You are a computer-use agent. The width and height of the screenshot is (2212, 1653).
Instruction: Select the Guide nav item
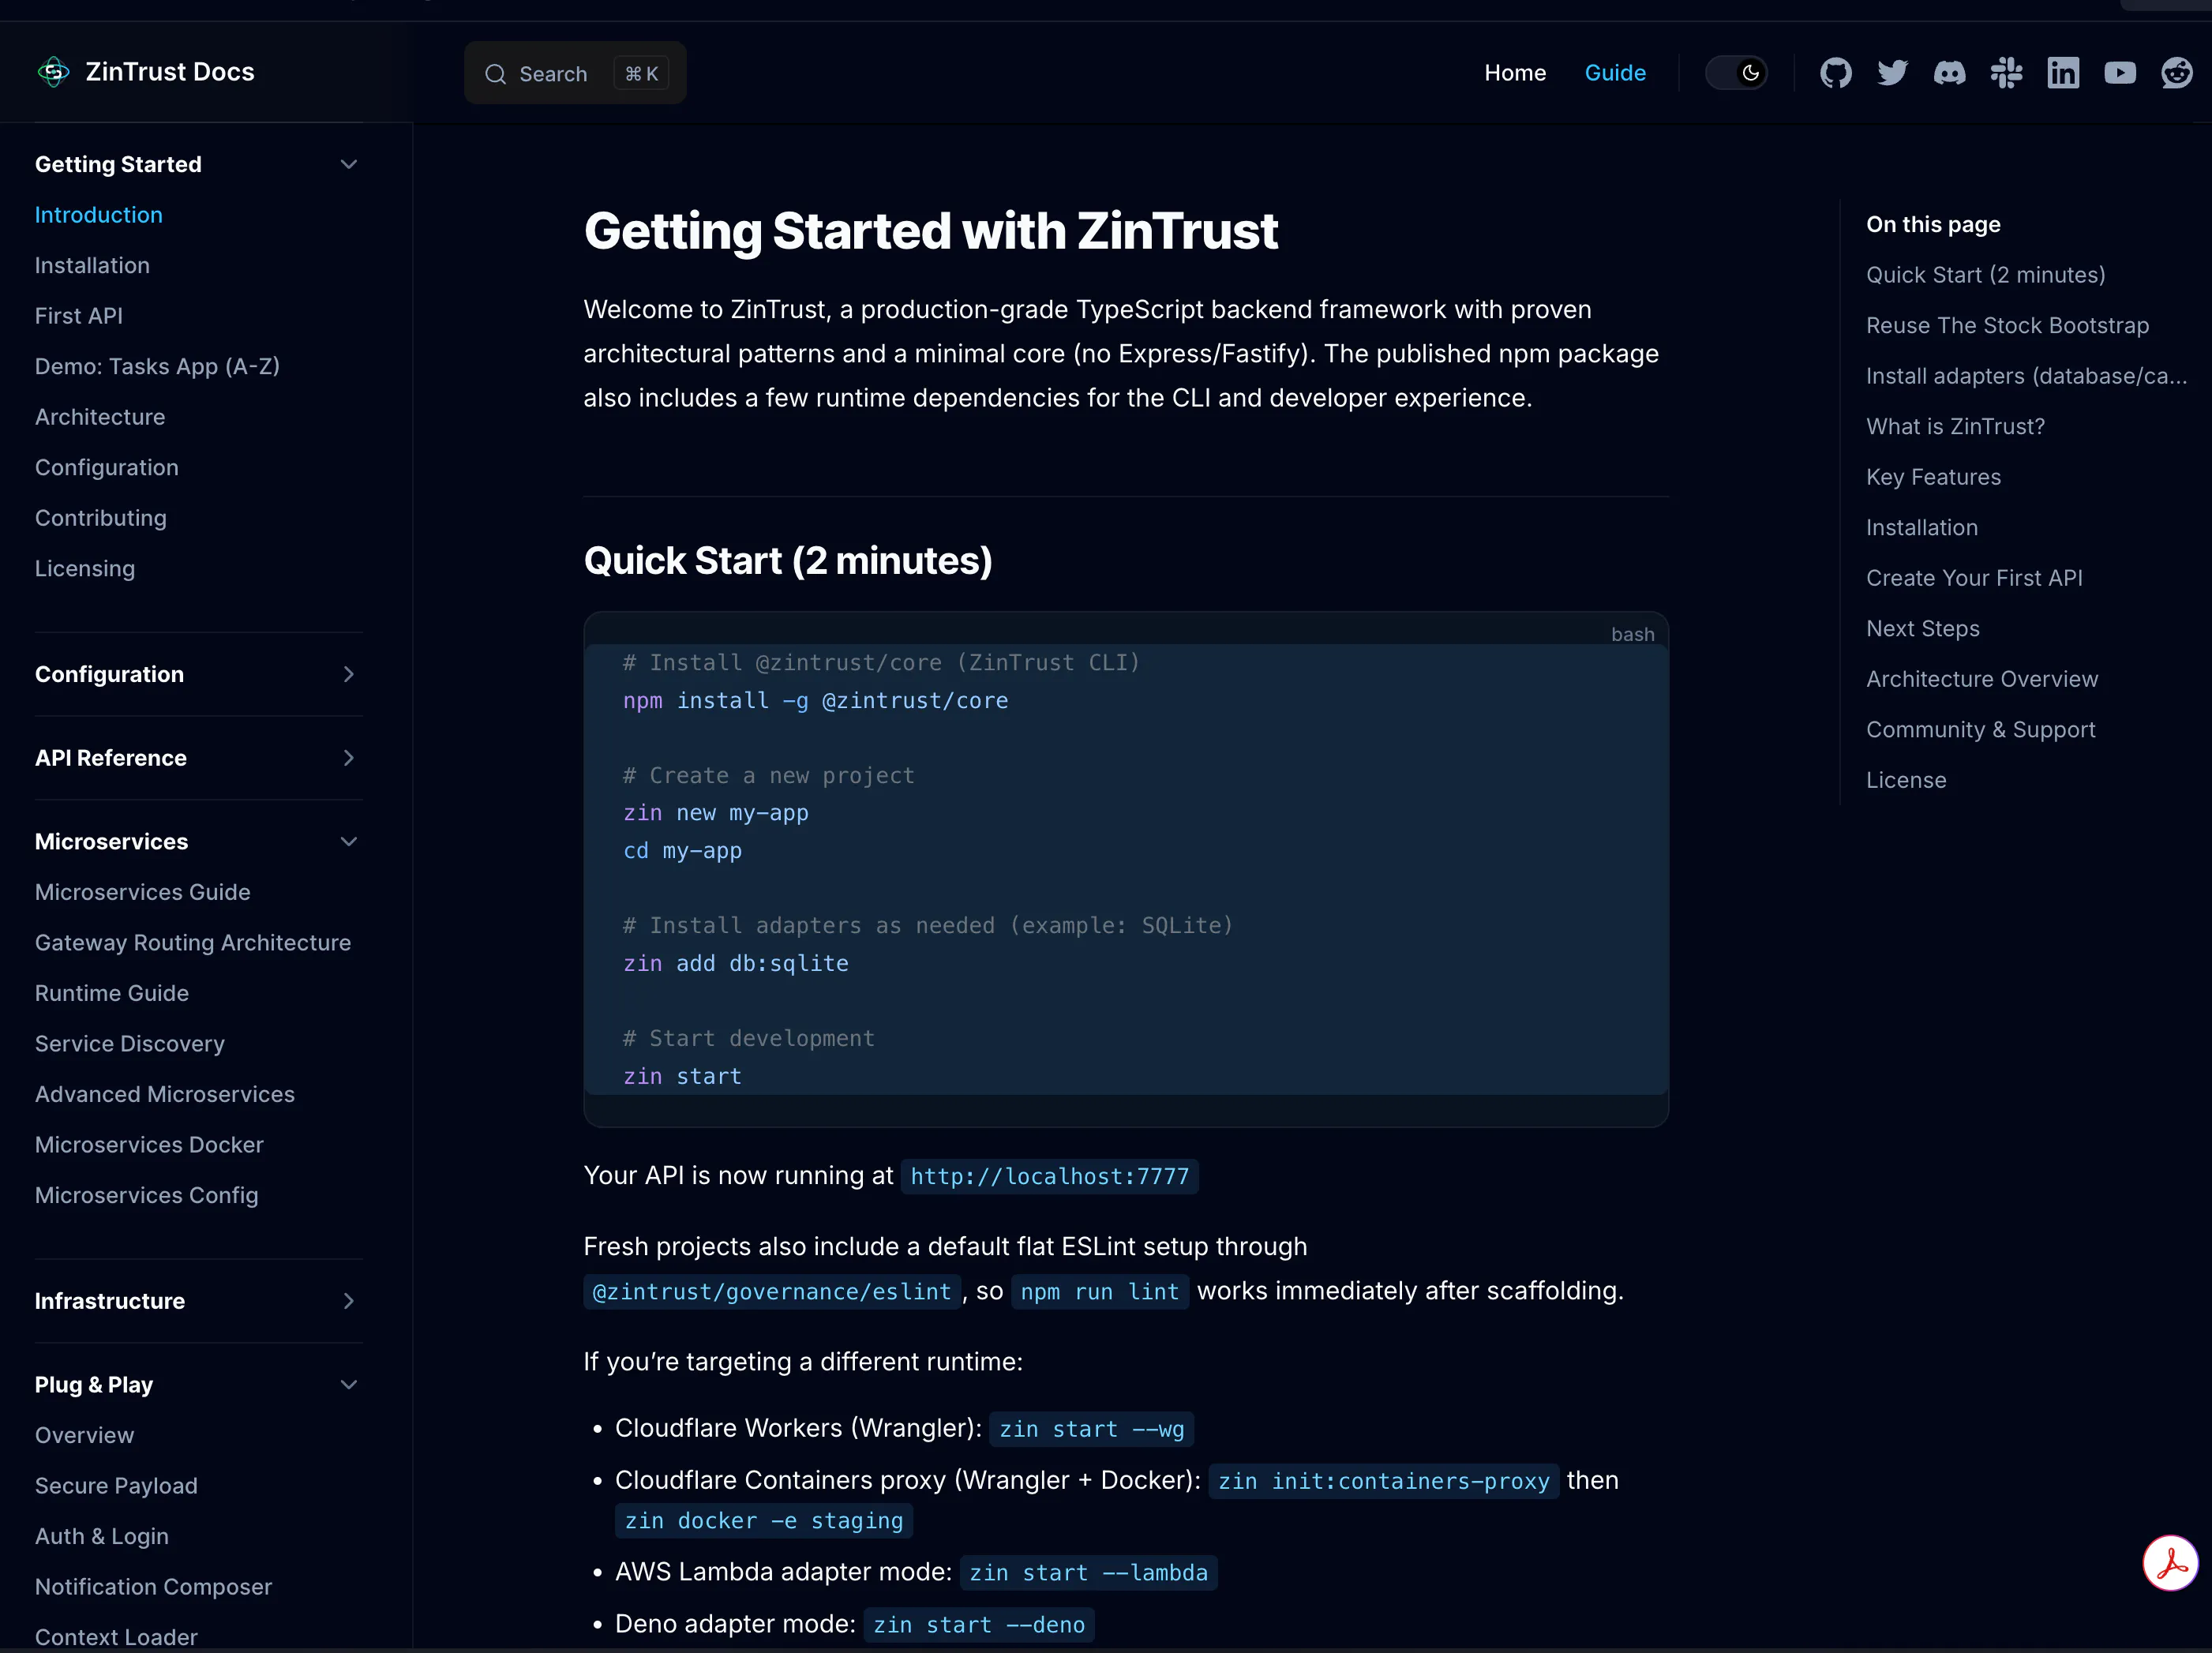pyautogui.click(x=1615, y=73)
